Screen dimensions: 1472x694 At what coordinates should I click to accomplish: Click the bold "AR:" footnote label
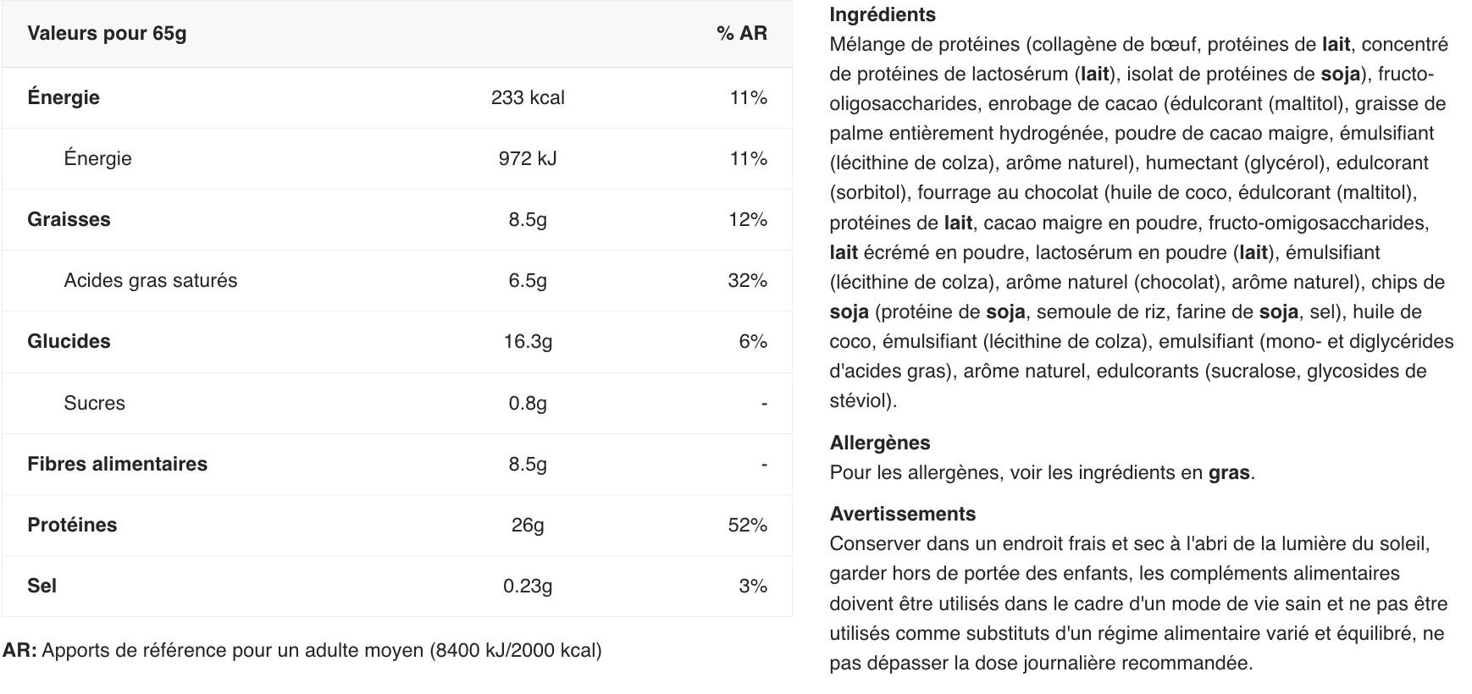pyautogui.click(x=19, y=650)
